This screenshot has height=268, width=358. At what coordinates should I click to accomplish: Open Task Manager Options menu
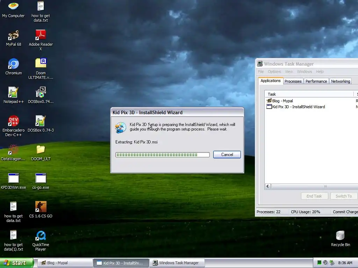[x=274, y=72]
